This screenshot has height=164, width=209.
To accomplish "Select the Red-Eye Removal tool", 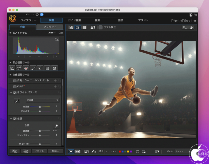I will (26, 68).
